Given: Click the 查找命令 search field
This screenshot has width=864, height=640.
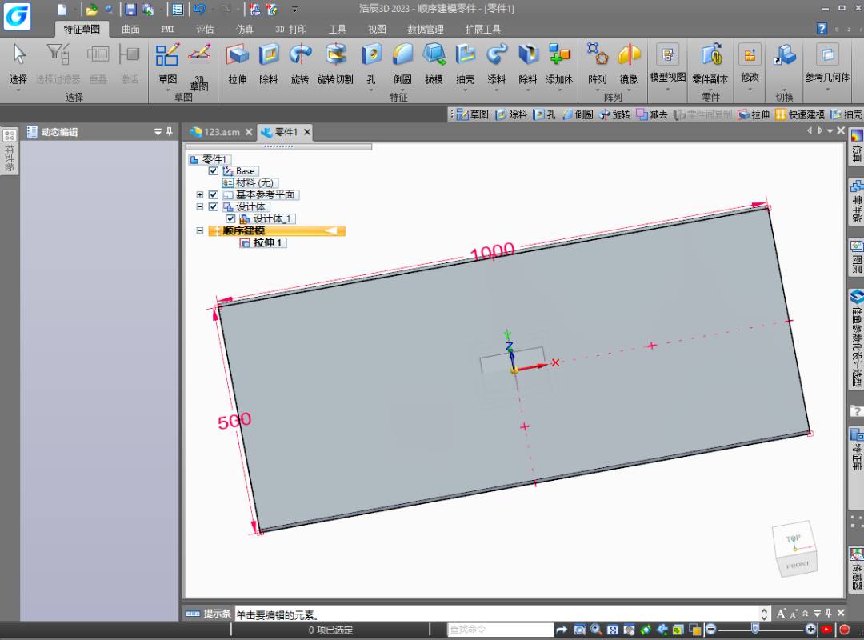Looking at the screenshot, I should pyautogui.click(x=499, y=630).
